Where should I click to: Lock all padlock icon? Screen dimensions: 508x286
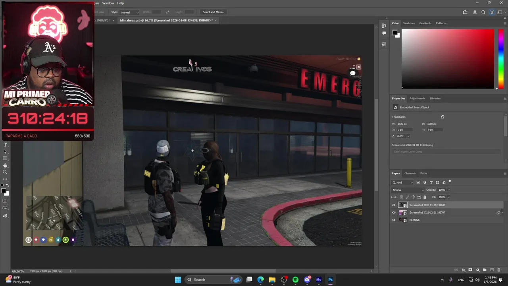425,197
